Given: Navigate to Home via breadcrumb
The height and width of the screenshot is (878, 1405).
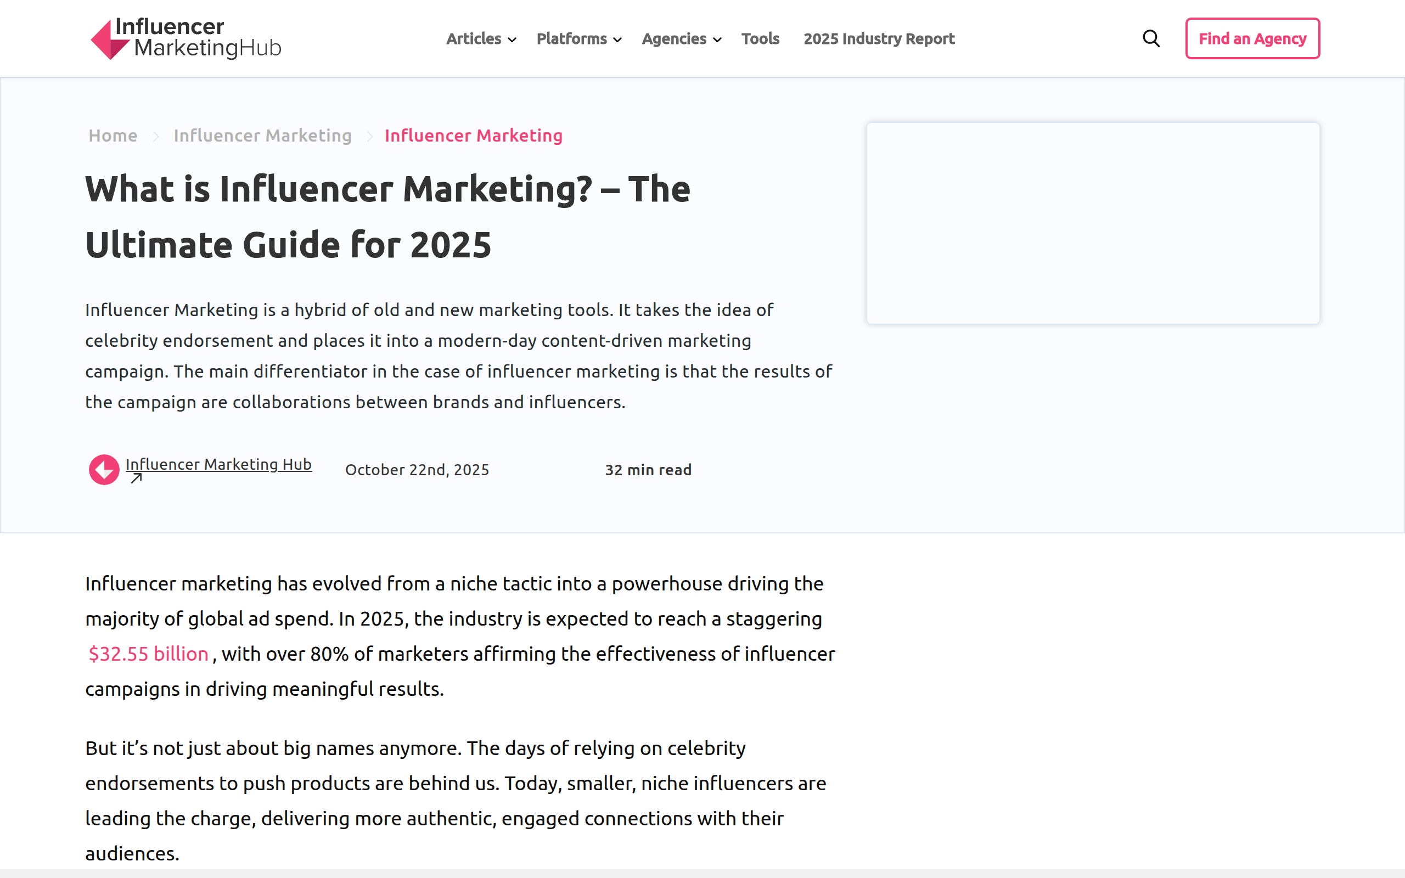Looking at the screenshot, I should pyautogui.click(x=113, y=136).
